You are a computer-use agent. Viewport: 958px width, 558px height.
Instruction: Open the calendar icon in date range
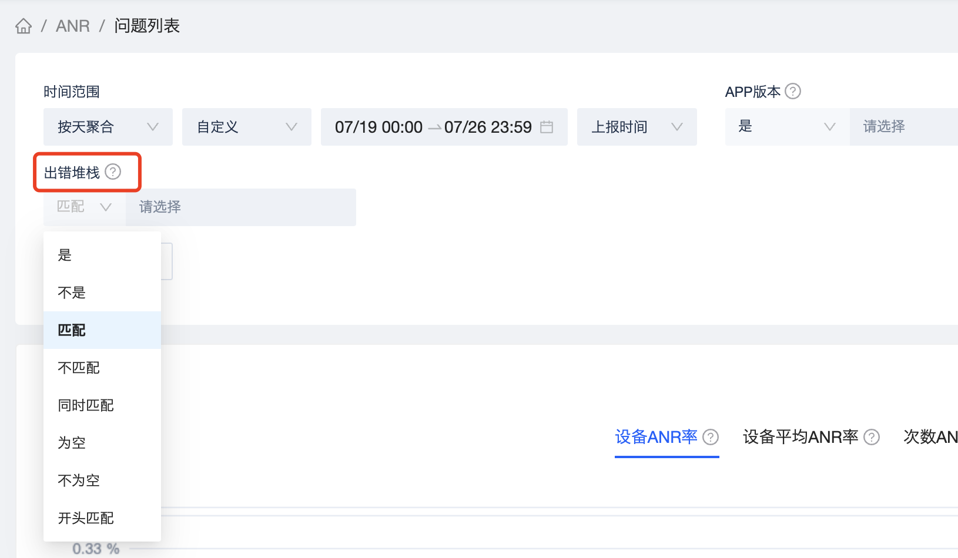[x=547, y=127]
